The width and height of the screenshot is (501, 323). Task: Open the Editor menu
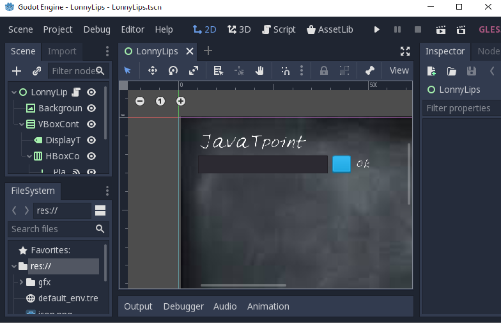point(133,29)
